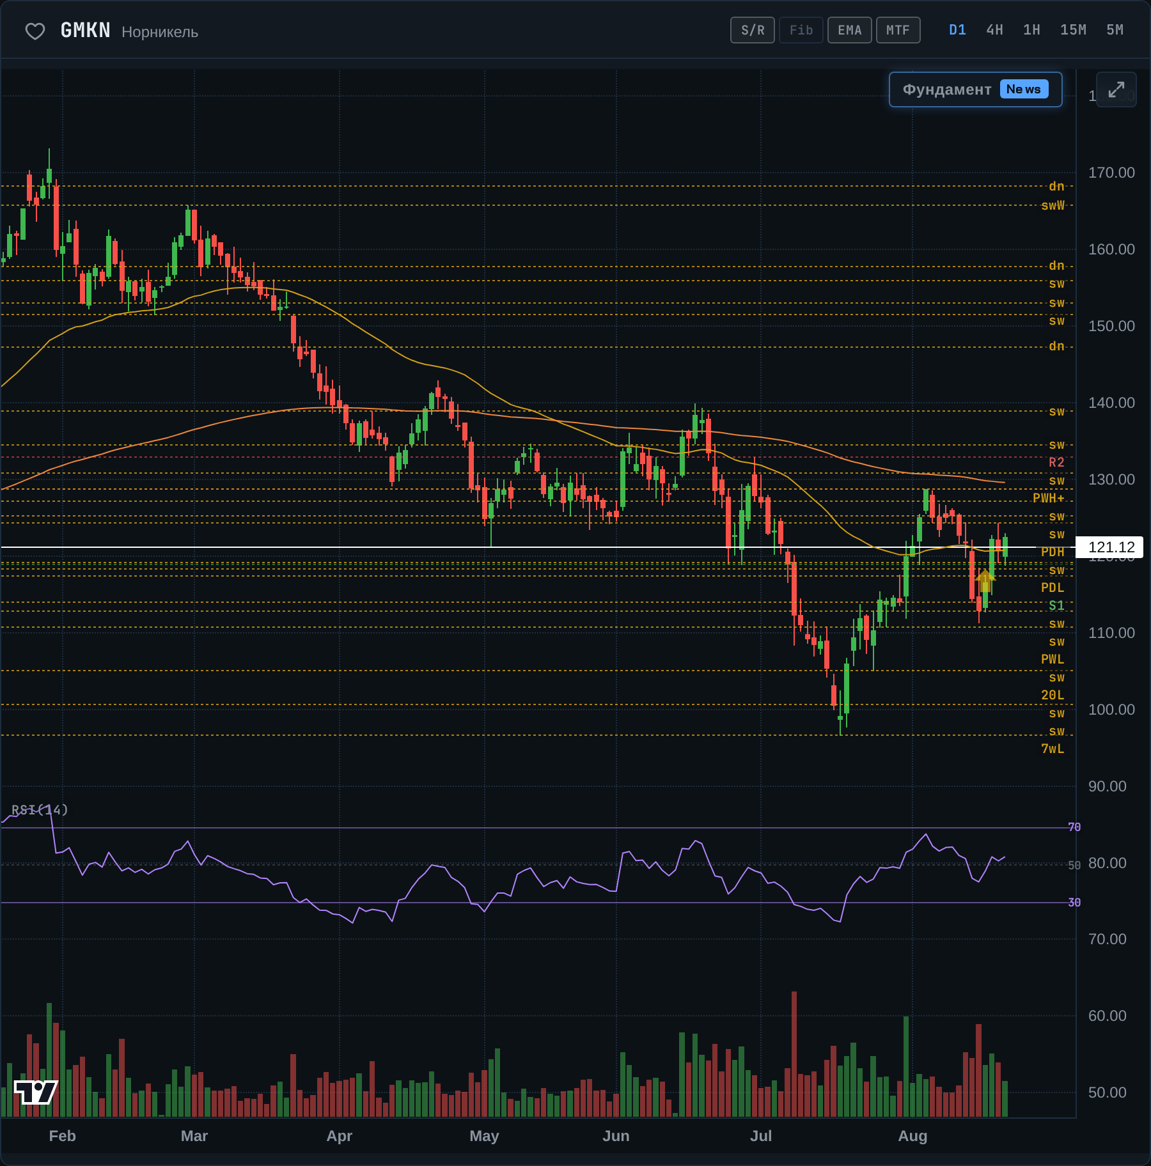
Task: Toggle the Fib overlay
Action: [x=801, y=30]
